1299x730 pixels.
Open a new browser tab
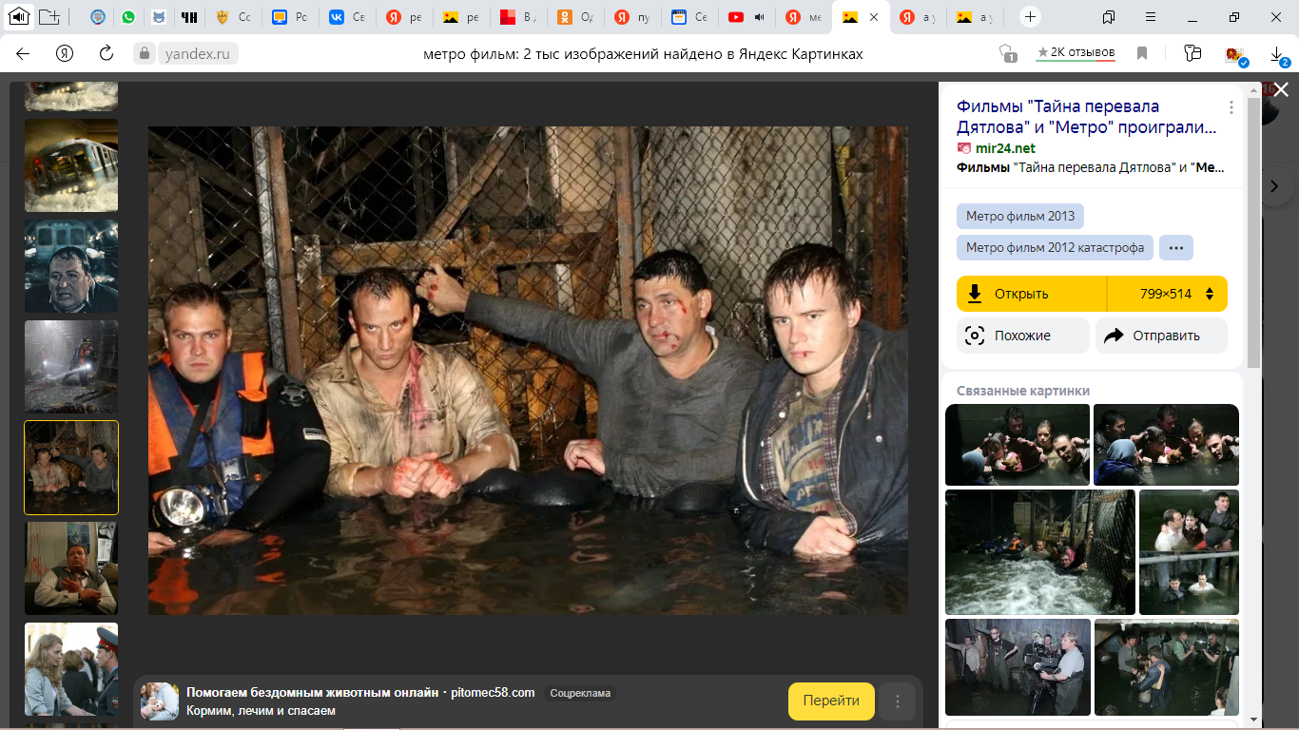pos(1030,17)
